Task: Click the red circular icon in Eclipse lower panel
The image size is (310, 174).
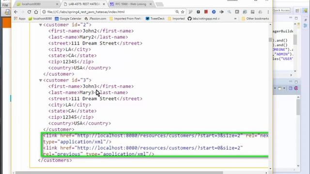Action: [296, 88]
